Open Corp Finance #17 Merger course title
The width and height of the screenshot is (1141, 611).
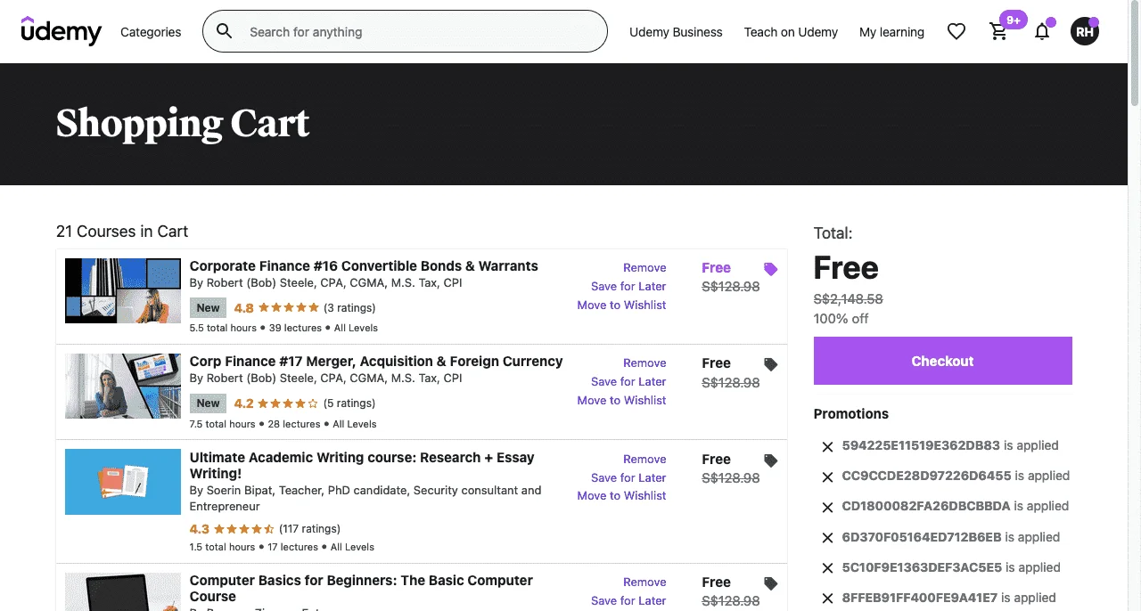376,362
